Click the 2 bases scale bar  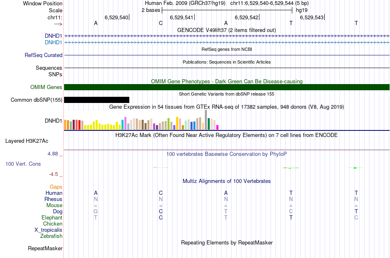[227, 10]
